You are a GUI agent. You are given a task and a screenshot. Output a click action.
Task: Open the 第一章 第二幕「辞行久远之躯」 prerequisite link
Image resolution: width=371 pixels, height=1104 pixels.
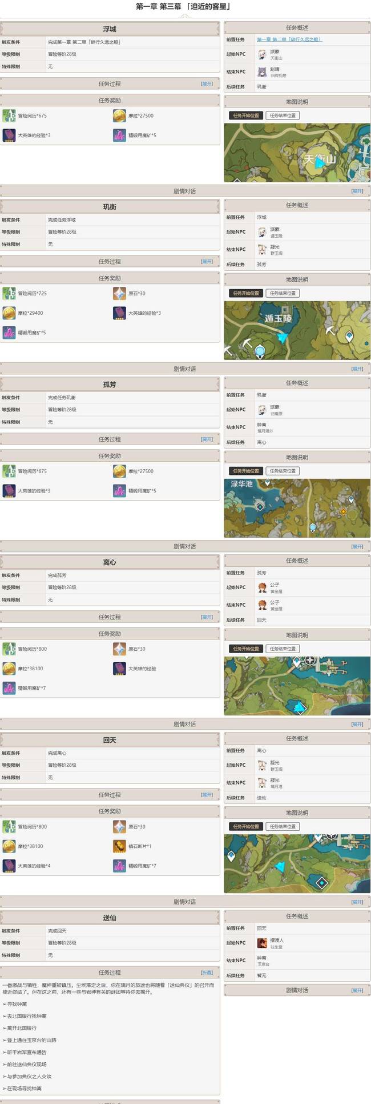tap(289, 39)
